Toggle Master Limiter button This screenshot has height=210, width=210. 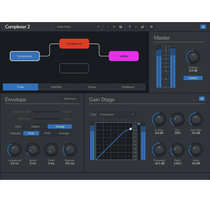(193, 78)
